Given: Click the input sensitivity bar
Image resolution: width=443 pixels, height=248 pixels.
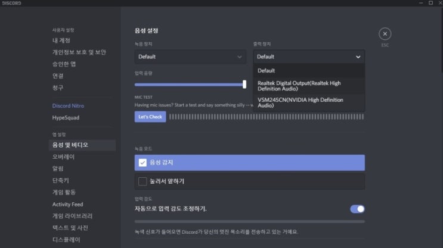Looking at the screenshot, I should pyautogui.click(x=249, y=222).
